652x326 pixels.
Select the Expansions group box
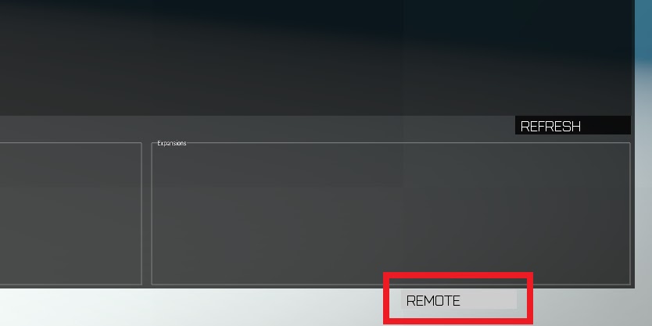click(391, 213)
